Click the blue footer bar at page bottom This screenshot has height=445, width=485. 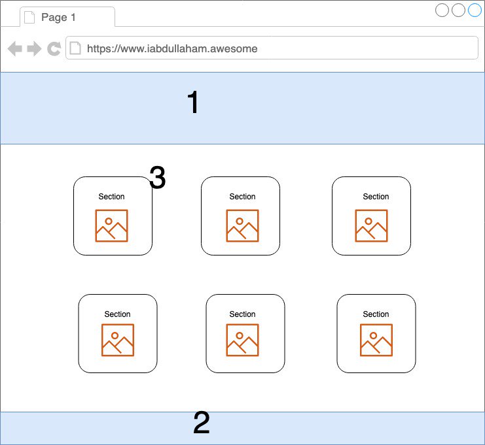(242, 428)
